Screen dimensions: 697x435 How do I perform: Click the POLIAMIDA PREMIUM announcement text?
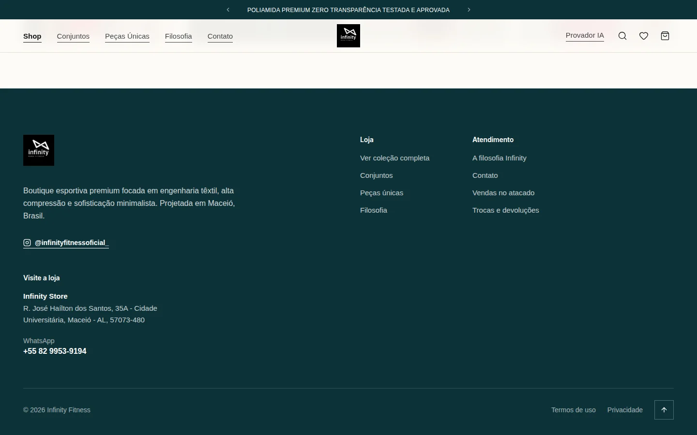point(348,10)
